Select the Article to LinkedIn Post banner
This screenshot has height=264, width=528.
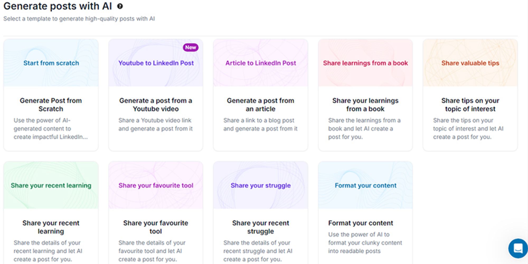(x=261, y=63)
